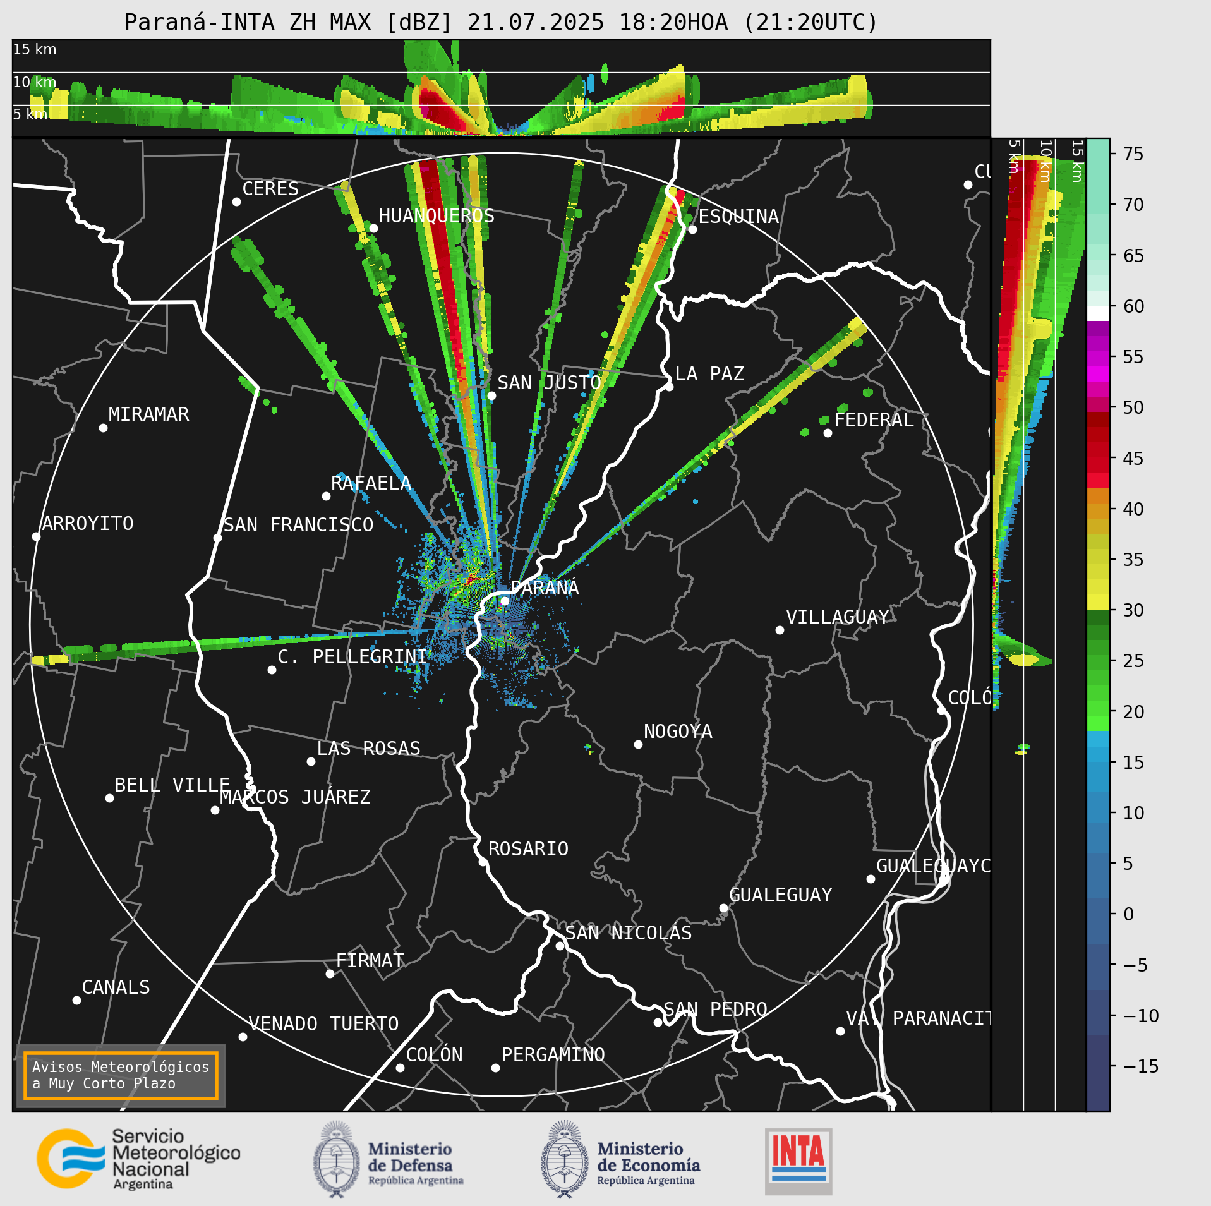This screenshot has width=1211, height=1206.
Task: Click the 30 dBZ yellow colorbar segment
Action: point(1098,602)
